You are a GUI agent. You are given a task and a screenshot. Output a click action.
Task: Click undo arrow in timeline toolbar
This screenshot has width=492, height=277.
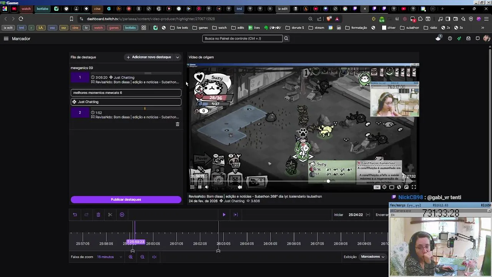[x=75, y=215]
